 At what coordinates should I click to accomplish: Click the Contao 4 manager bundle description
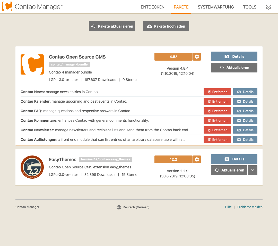point(70,72)
